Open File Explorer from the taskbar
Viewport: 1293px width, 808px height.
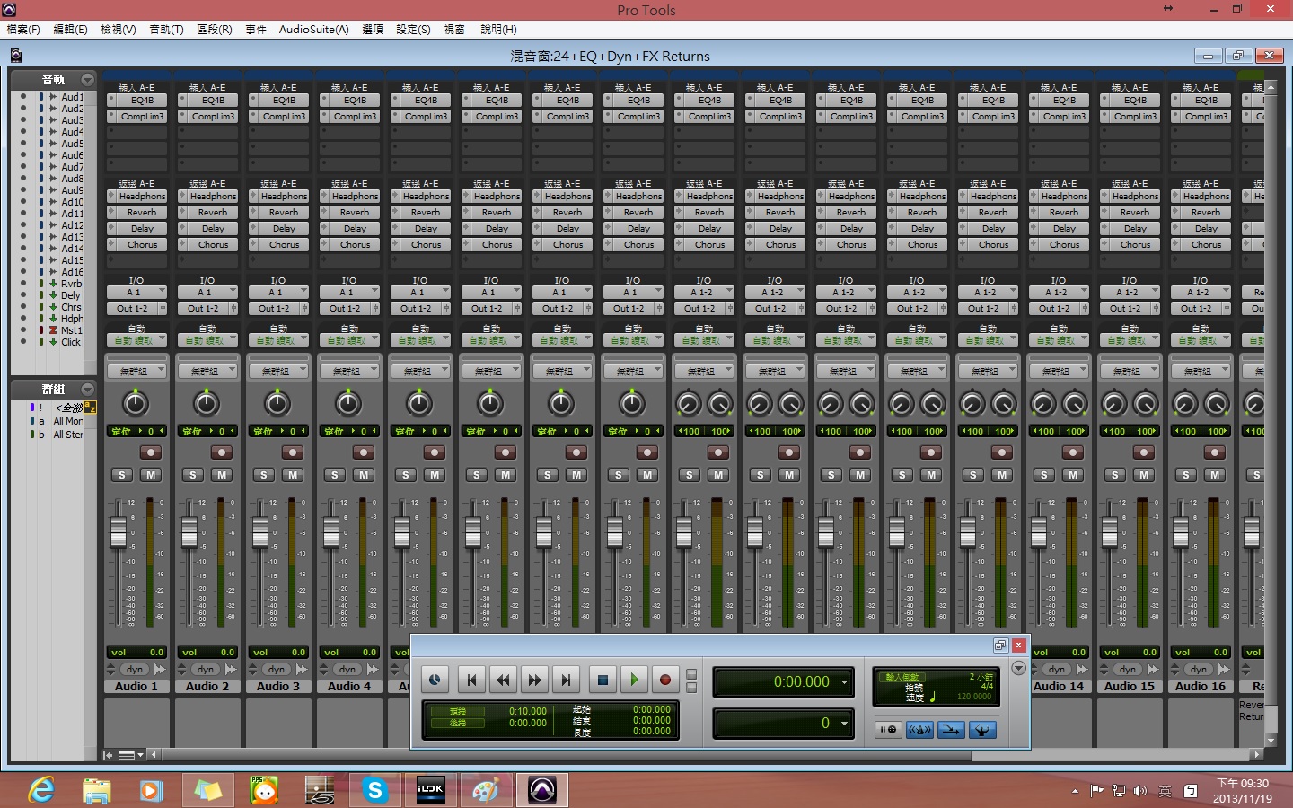97,790
